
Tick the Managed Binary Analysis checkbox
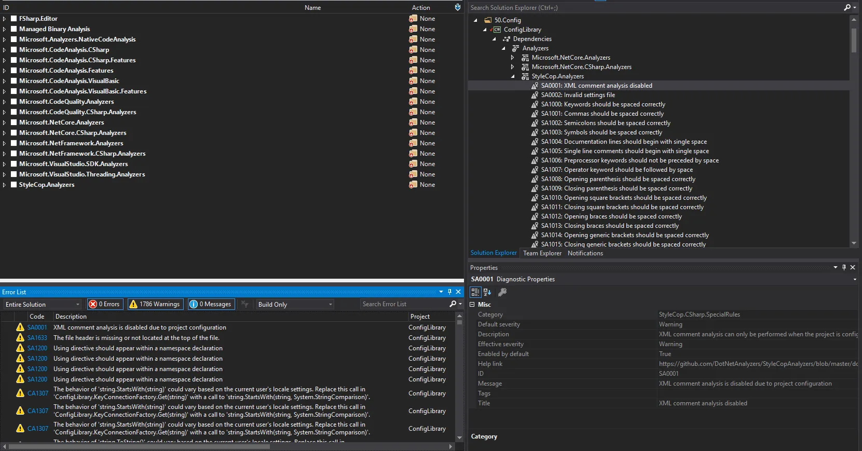[14, 29]
